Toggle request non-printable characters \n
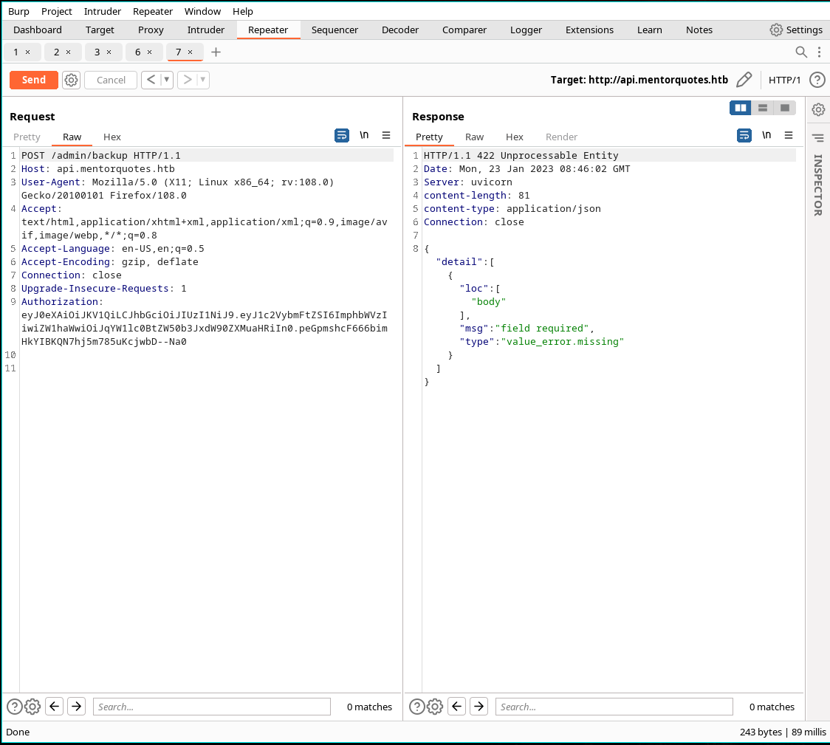The height and width of the screenshot is (745, 830). [364, 135]
